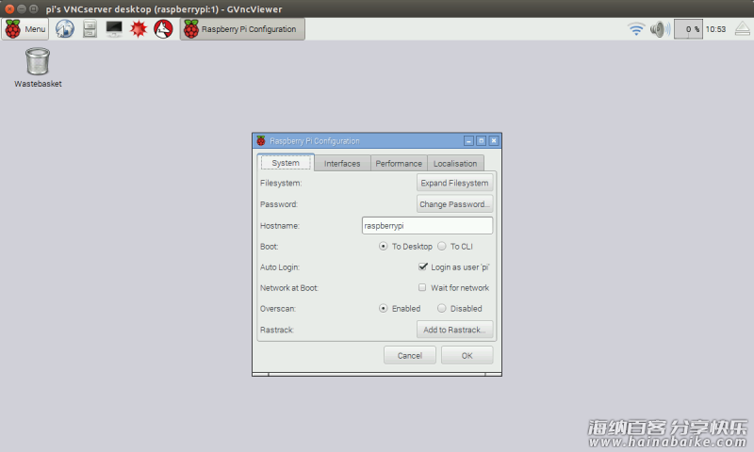Close the Raspberry Pi Configuration dialog
The height and width of the screenshot is (452, 754).
493,140
